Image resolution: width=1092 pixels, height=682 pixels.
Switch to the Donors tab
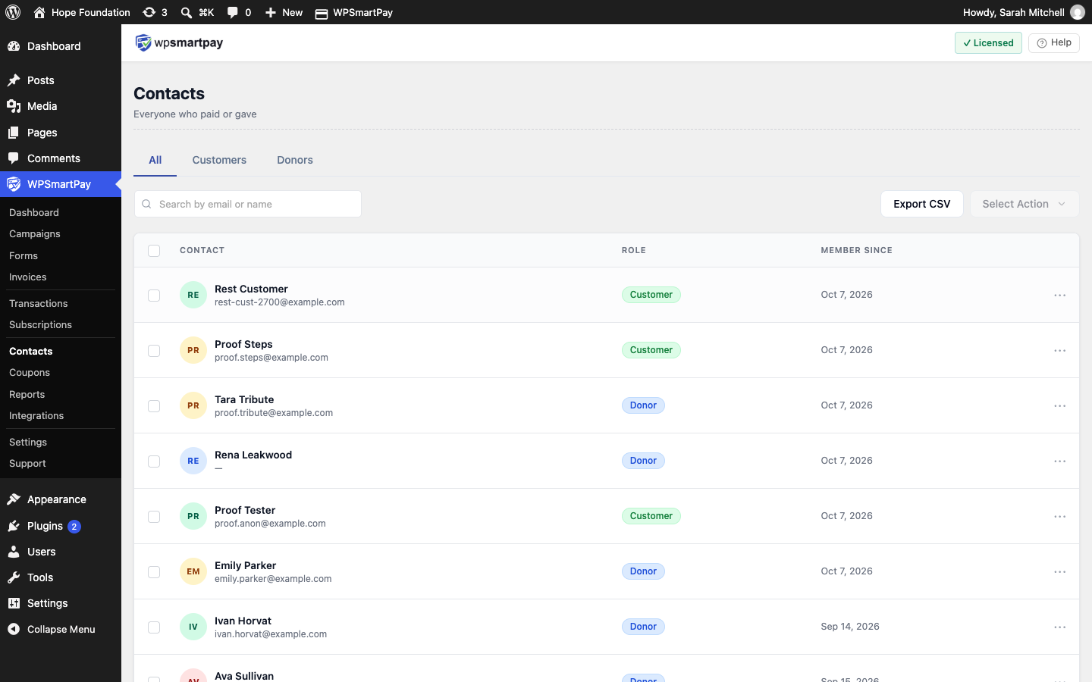click(295, 160)
